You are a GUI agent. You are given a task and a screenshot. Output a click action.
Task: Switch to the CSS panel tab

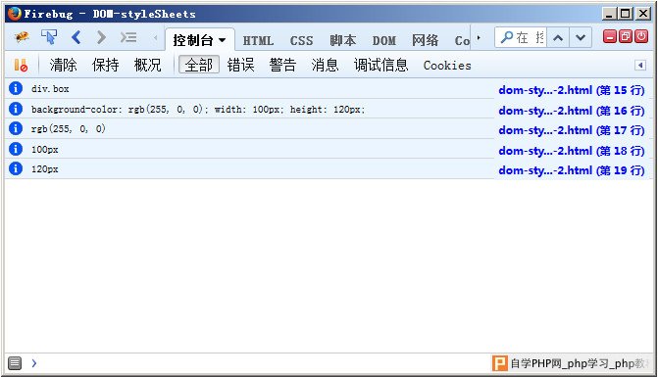point(301,40)
